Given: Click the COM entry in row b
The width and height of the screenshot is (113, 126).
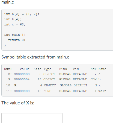Looking at the screenshot, I should click(94, 79).
